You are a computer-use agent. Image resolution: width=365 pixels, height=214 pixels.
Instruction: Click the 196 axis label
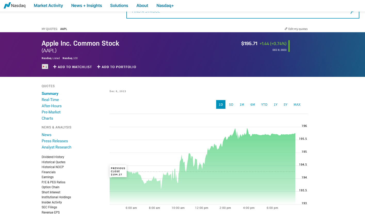[x=304, y=126]
